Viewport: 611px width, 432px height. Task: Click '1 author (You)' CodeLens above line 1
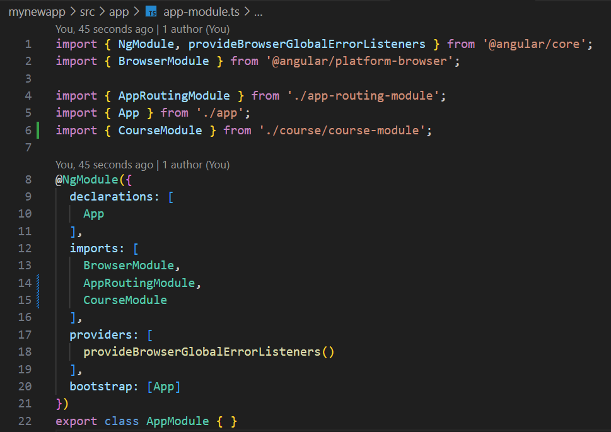click(x=196, y=29)
